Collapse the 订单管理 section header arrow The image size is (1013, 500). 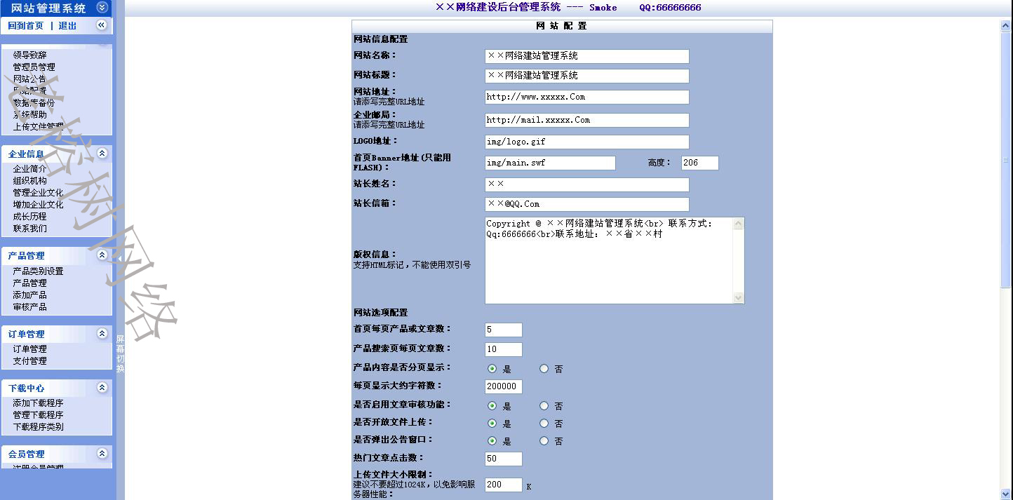102,334
